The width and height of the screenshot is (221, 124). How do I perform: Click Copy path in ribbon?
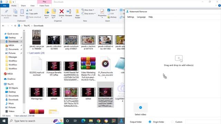pyautogui.click(x=32, y=14)
